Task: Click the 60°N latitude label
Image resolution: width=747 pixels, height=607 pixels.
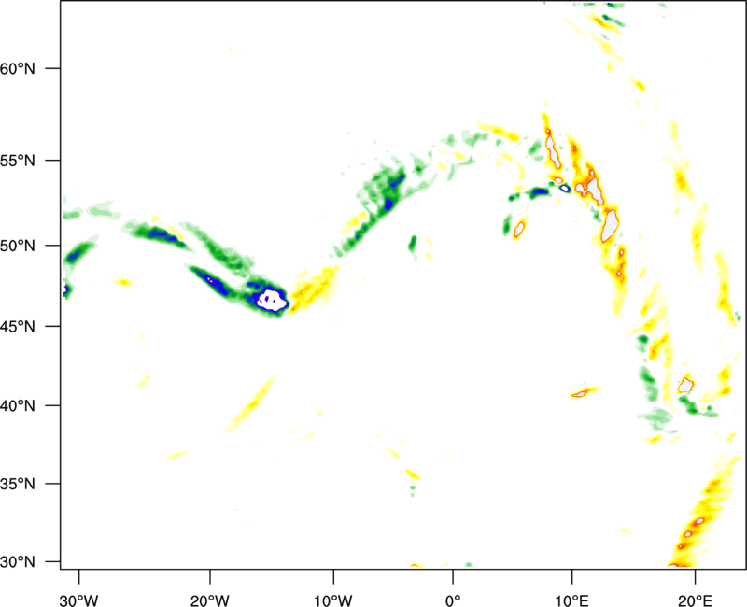Action: tap(18, 68)
